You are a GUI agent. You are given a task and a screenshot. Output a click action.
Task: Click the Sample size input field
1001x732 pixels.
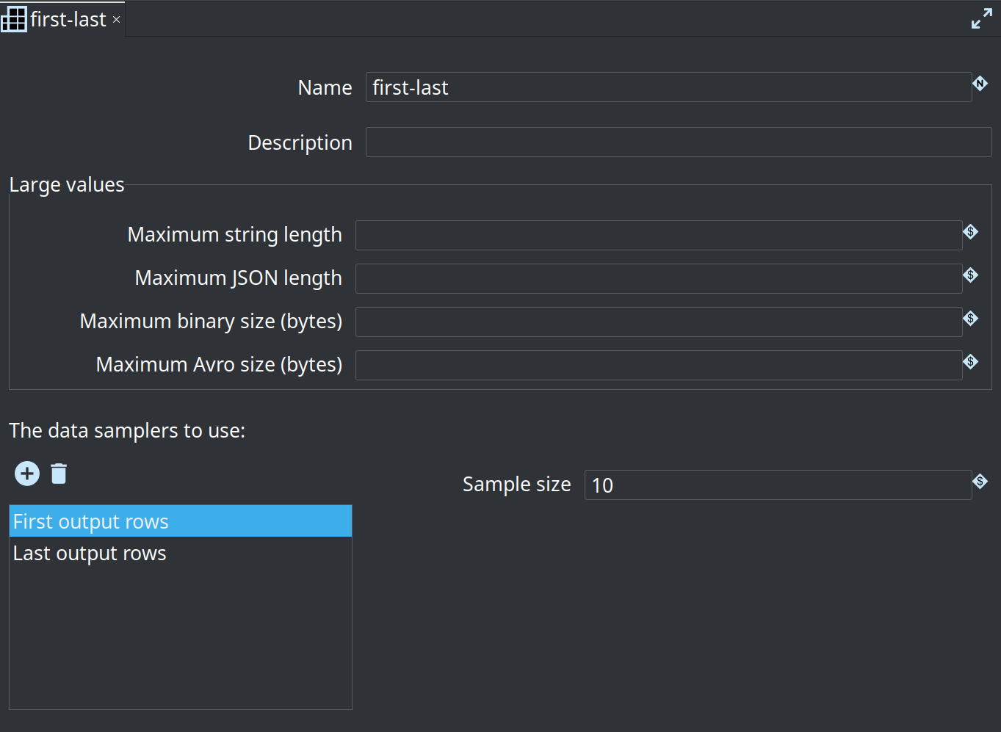click(778, 485)
